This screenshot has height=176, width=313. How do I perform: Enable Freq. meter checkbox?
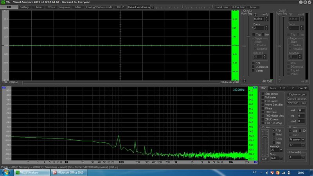tap(263, 101)
